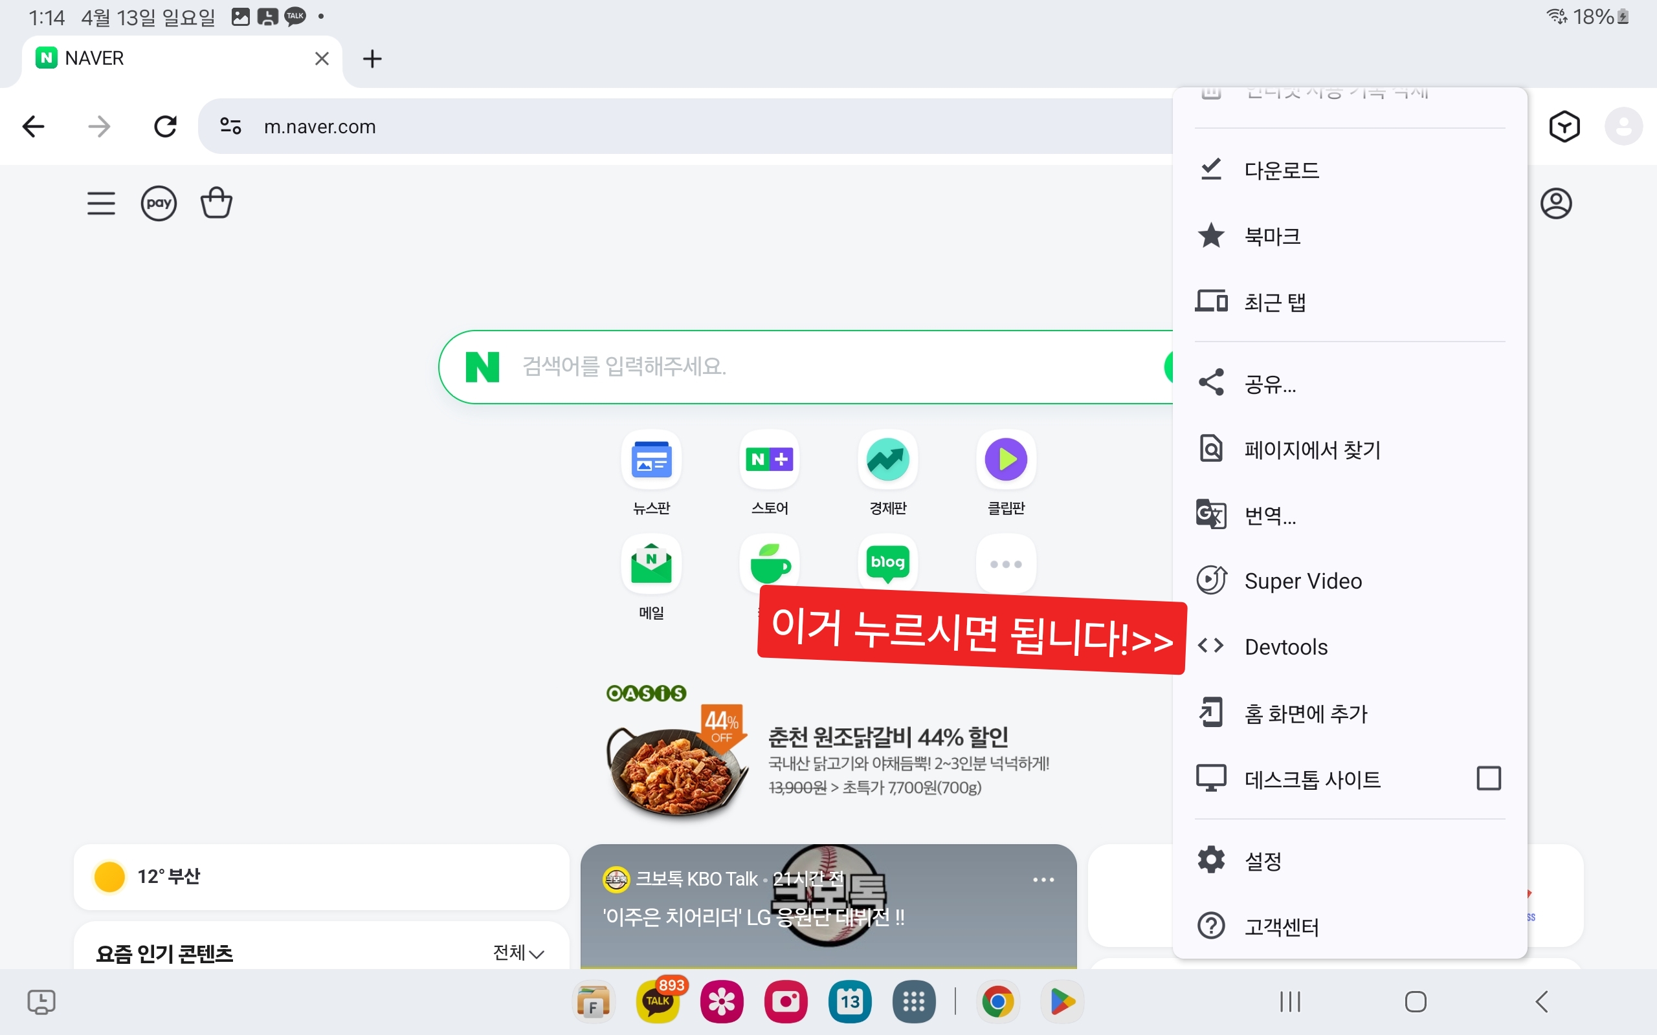Open the shopping basket icon
This screenshot has width=1657, height=1035.
(x=216, y=203)
